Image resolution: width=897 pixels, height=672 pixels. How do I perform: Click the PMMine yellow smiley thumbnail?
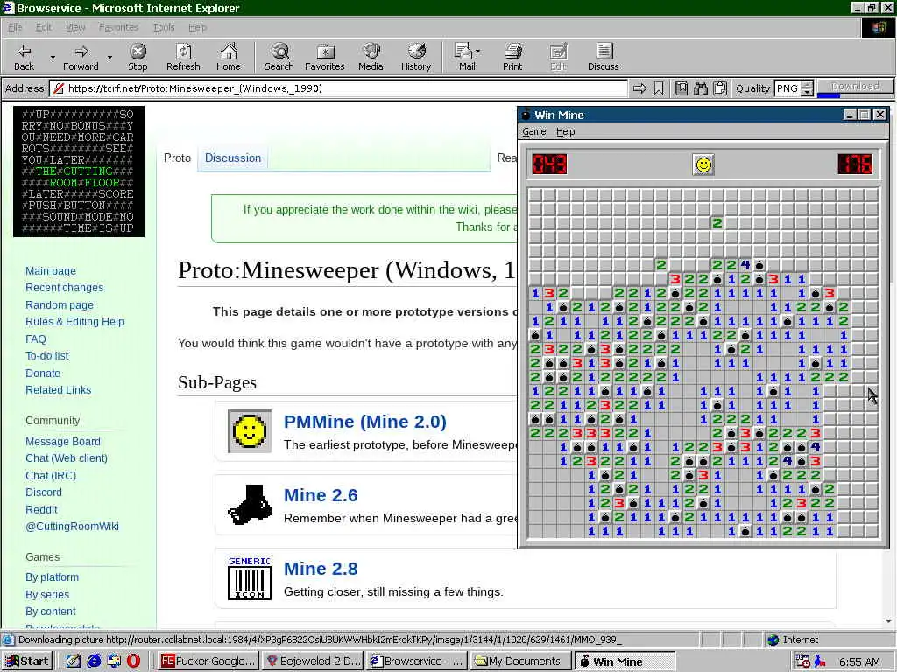pos(250,431)
